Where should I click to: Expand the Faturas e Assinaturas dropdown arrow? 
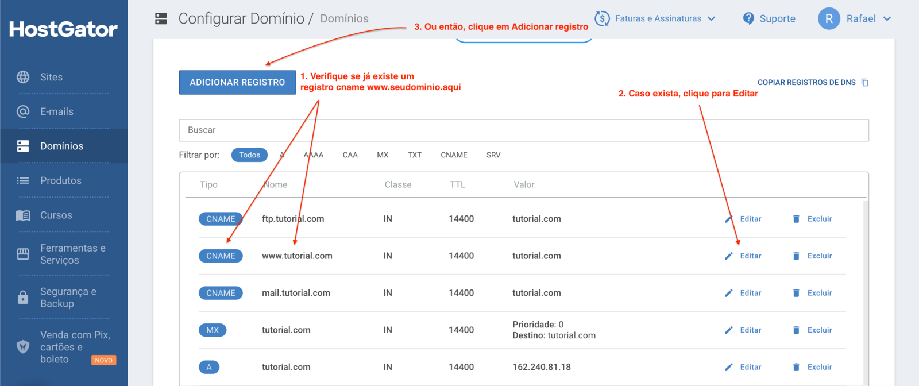click(711, 18)
